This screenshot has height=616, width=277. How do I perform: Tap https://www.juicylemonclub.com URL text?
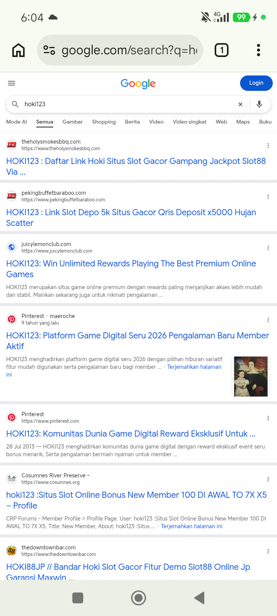57,251
